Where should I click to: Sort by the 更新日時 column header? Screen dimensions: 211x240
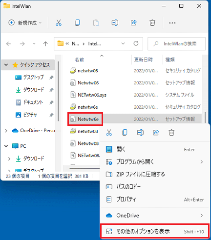[143, 60]
